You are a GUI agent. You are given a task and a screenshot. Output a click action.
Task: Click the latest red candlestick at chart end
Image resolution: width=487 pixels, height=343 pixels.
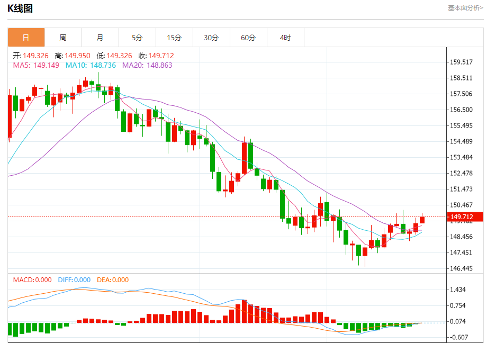coord(422,220)
